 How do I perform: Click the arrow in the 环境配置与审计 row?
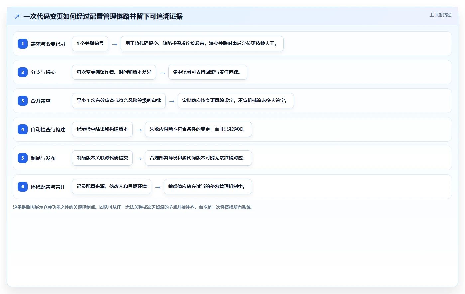158,187
